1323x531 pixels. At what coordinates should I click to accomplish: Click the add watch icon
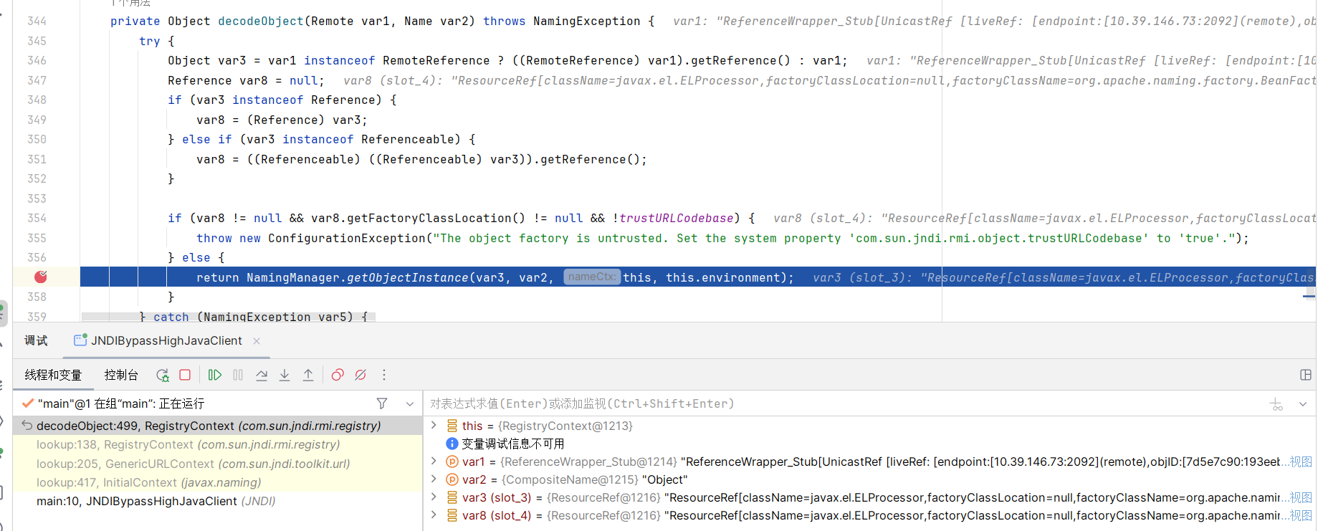tap(1277, 404)
